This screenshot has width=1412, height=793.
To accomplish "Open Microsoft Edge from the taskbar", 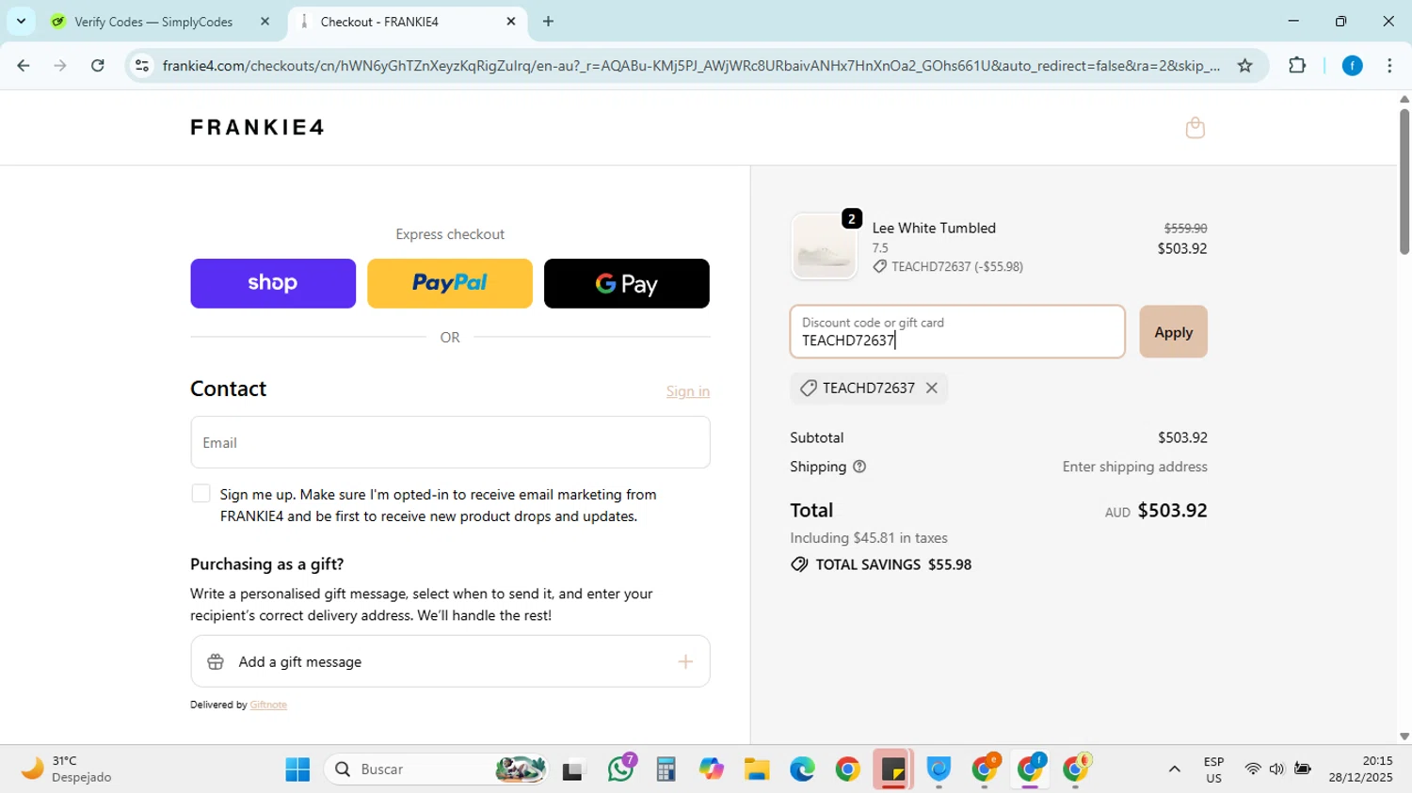I will 802,769.
